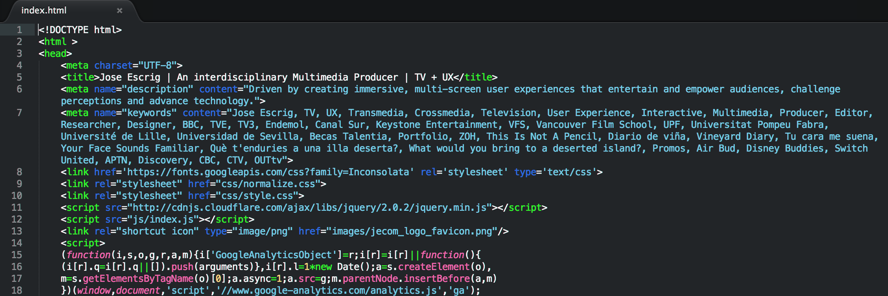The image size is (888, 296).
Task: Click the insertBefore method call
Action: click(437, 278)
